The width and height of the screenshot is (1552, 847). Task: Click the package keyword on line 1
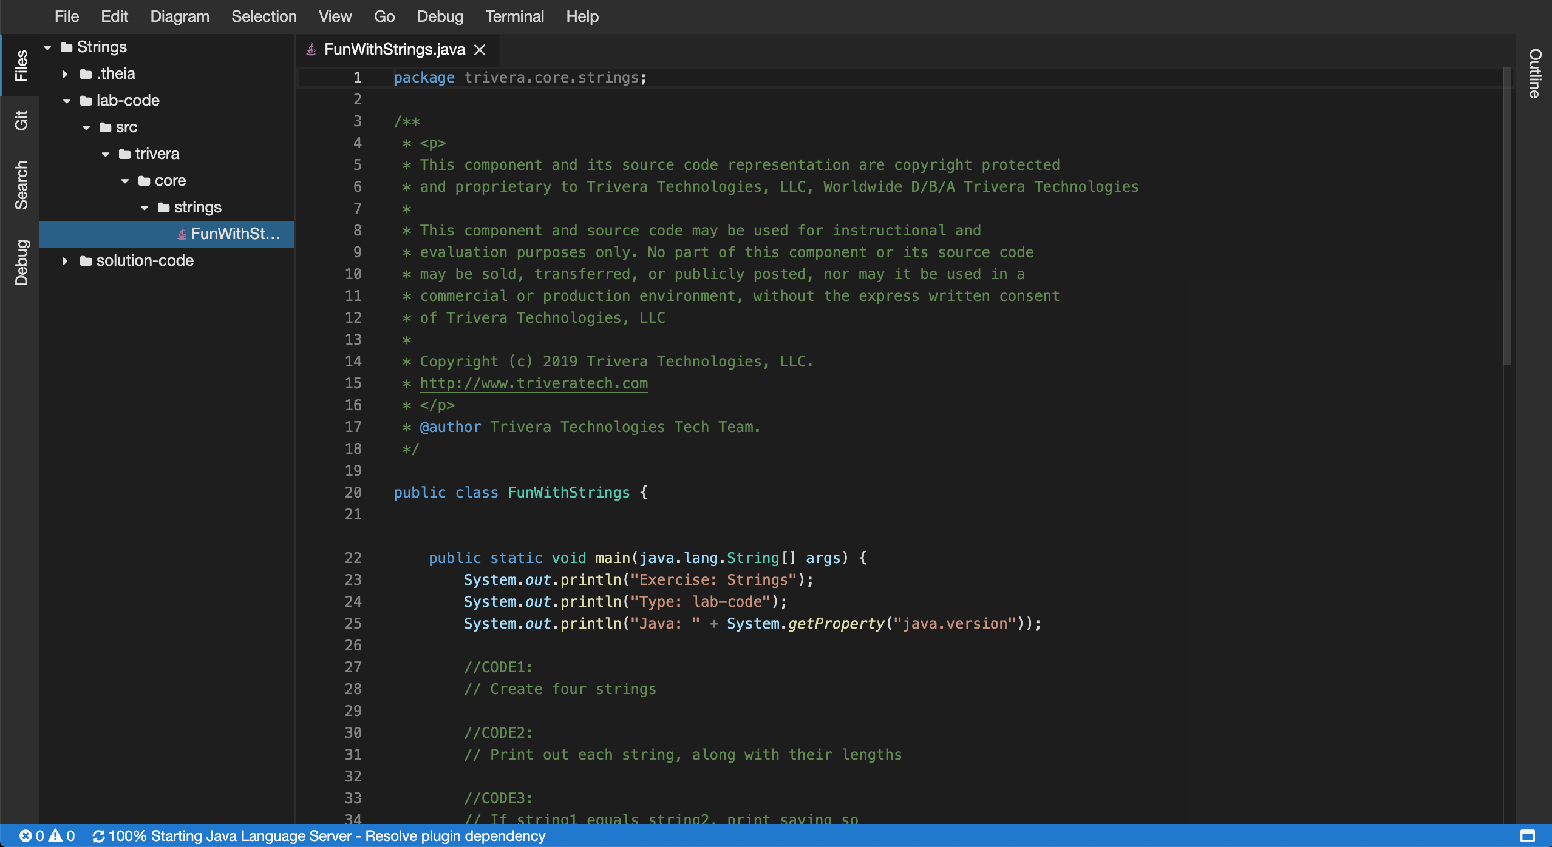pyautogui.click(x=424, y=78)
